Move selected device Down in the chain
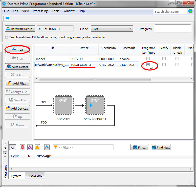The height and width of the screenshot is (187, 196). click(17, 125)
